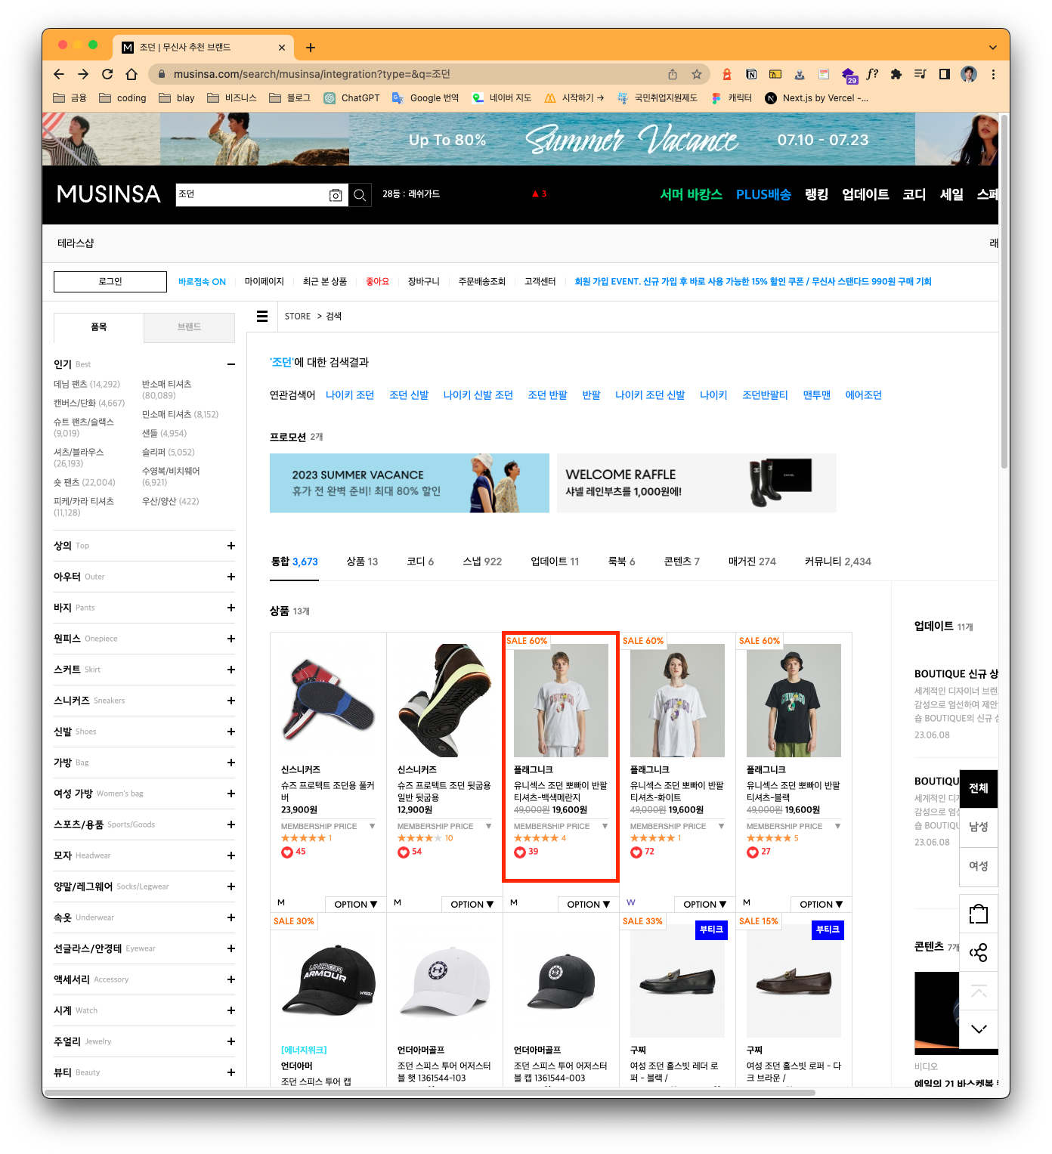The image size is (1052, 1154).
Task: Click the shopping bag floating icon
Action: pyautogui.click(x=979, y=914)
